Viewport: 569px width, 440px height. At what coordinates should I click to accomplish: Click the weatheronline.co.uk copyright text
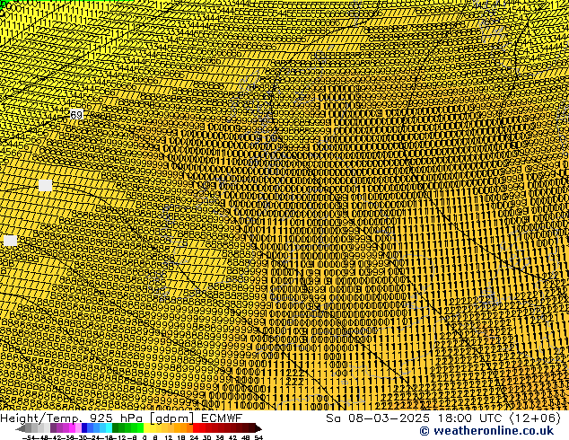coord(486,431)
